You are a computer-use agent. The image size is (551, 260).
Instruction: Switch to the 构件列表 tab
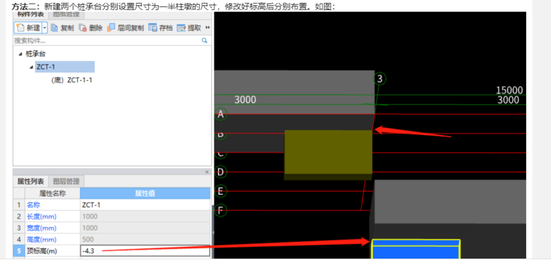[x=30, y=15]
